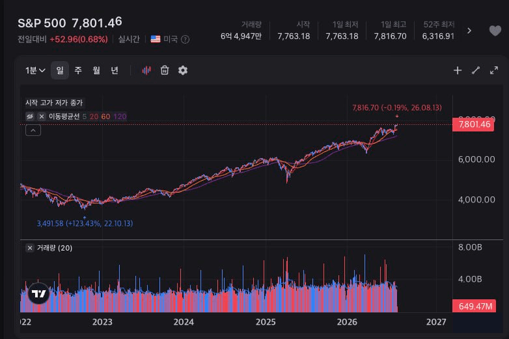Click the plus icon to add indicator
The image size is (509, 339).
tap(458, 70)
